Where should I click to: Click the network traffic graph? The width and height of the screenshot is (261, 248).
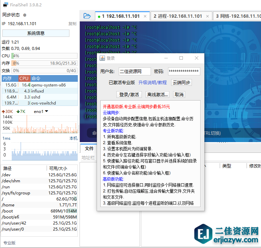point(44,124)
